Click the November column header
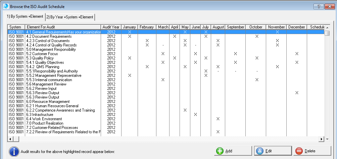Screen dimensions: 337x159 (x=277, y=27)
